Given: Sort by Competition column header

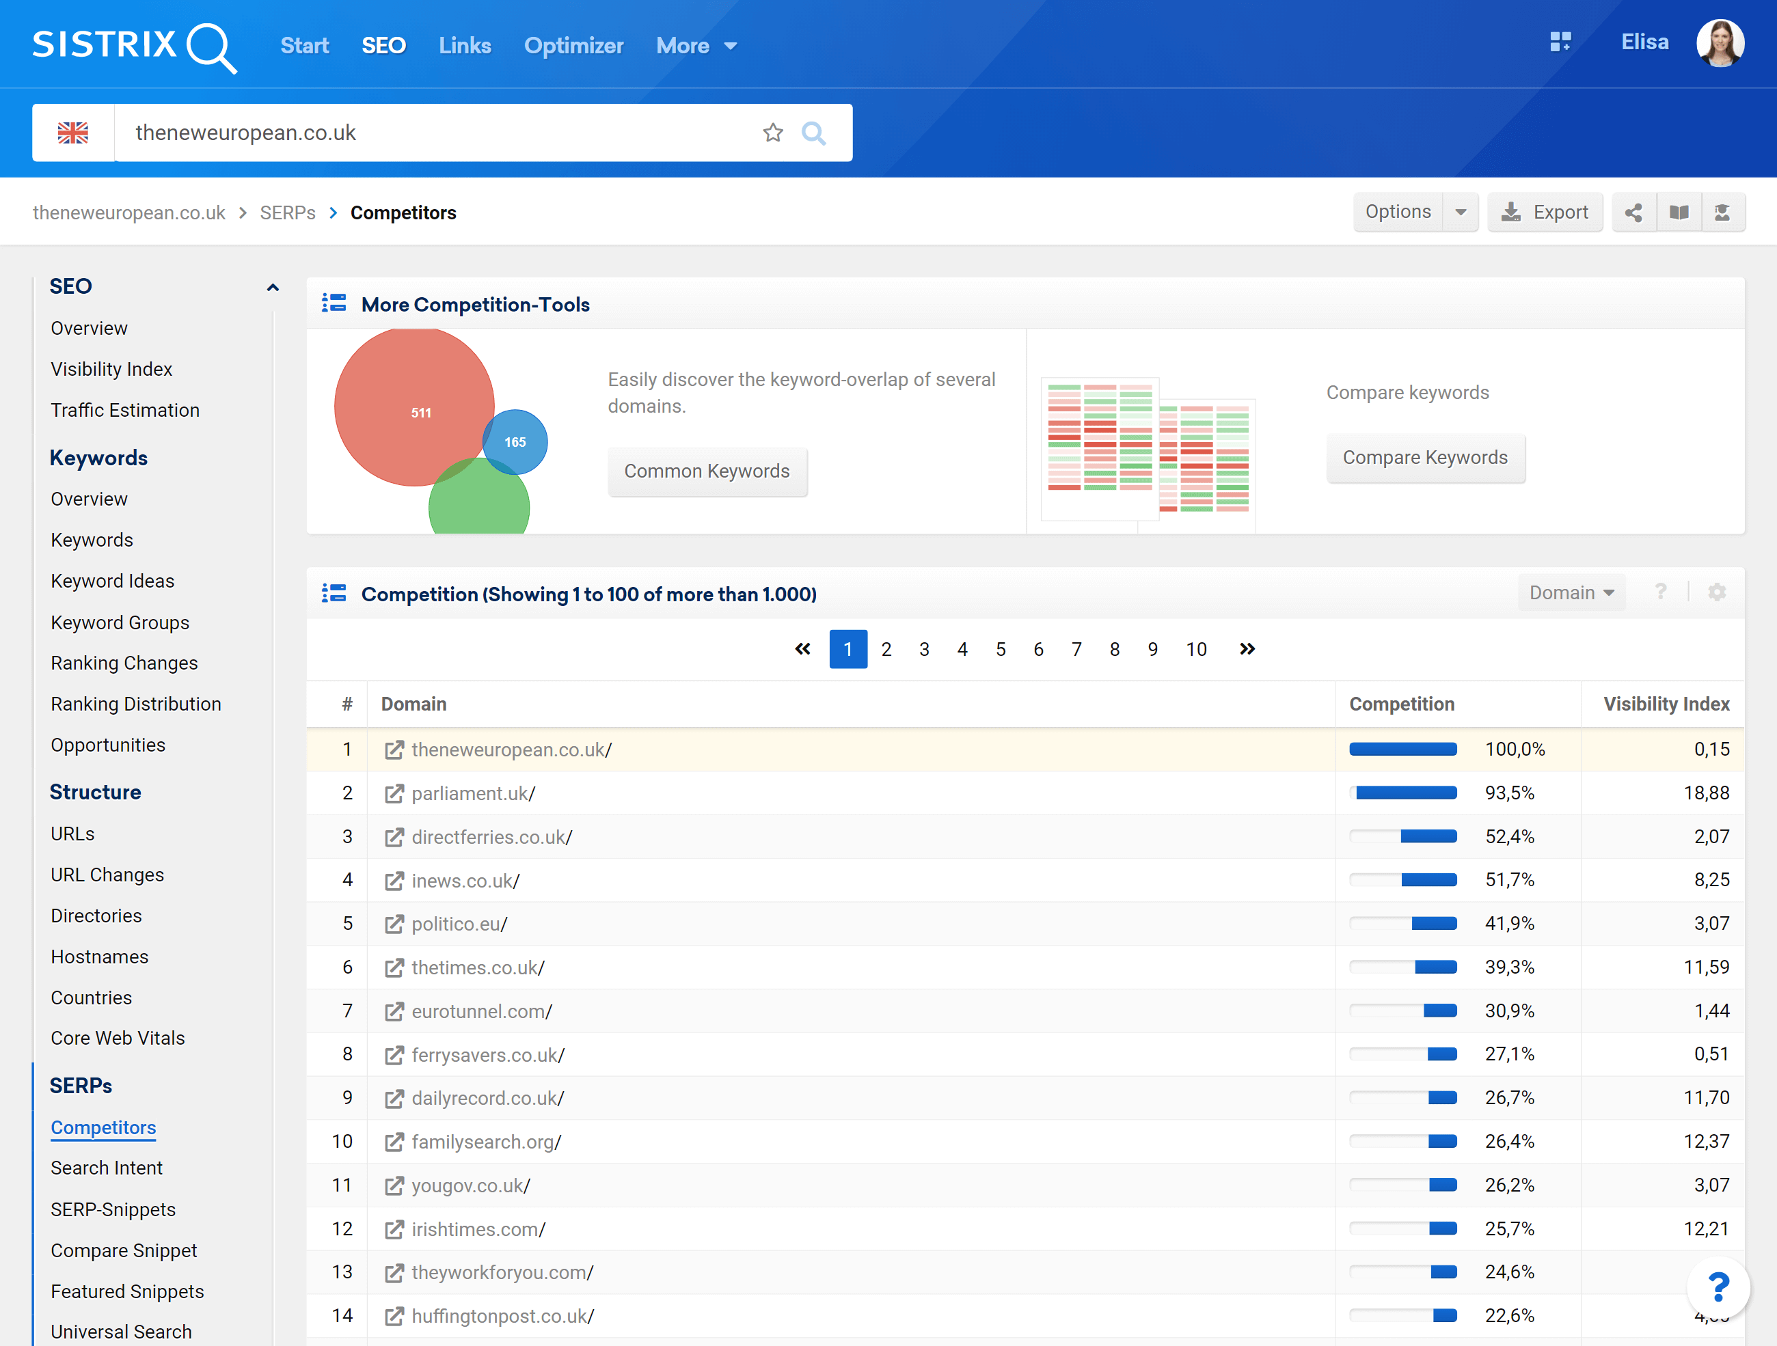Looking at the screenshot, I should click(x=1402, y=704).
